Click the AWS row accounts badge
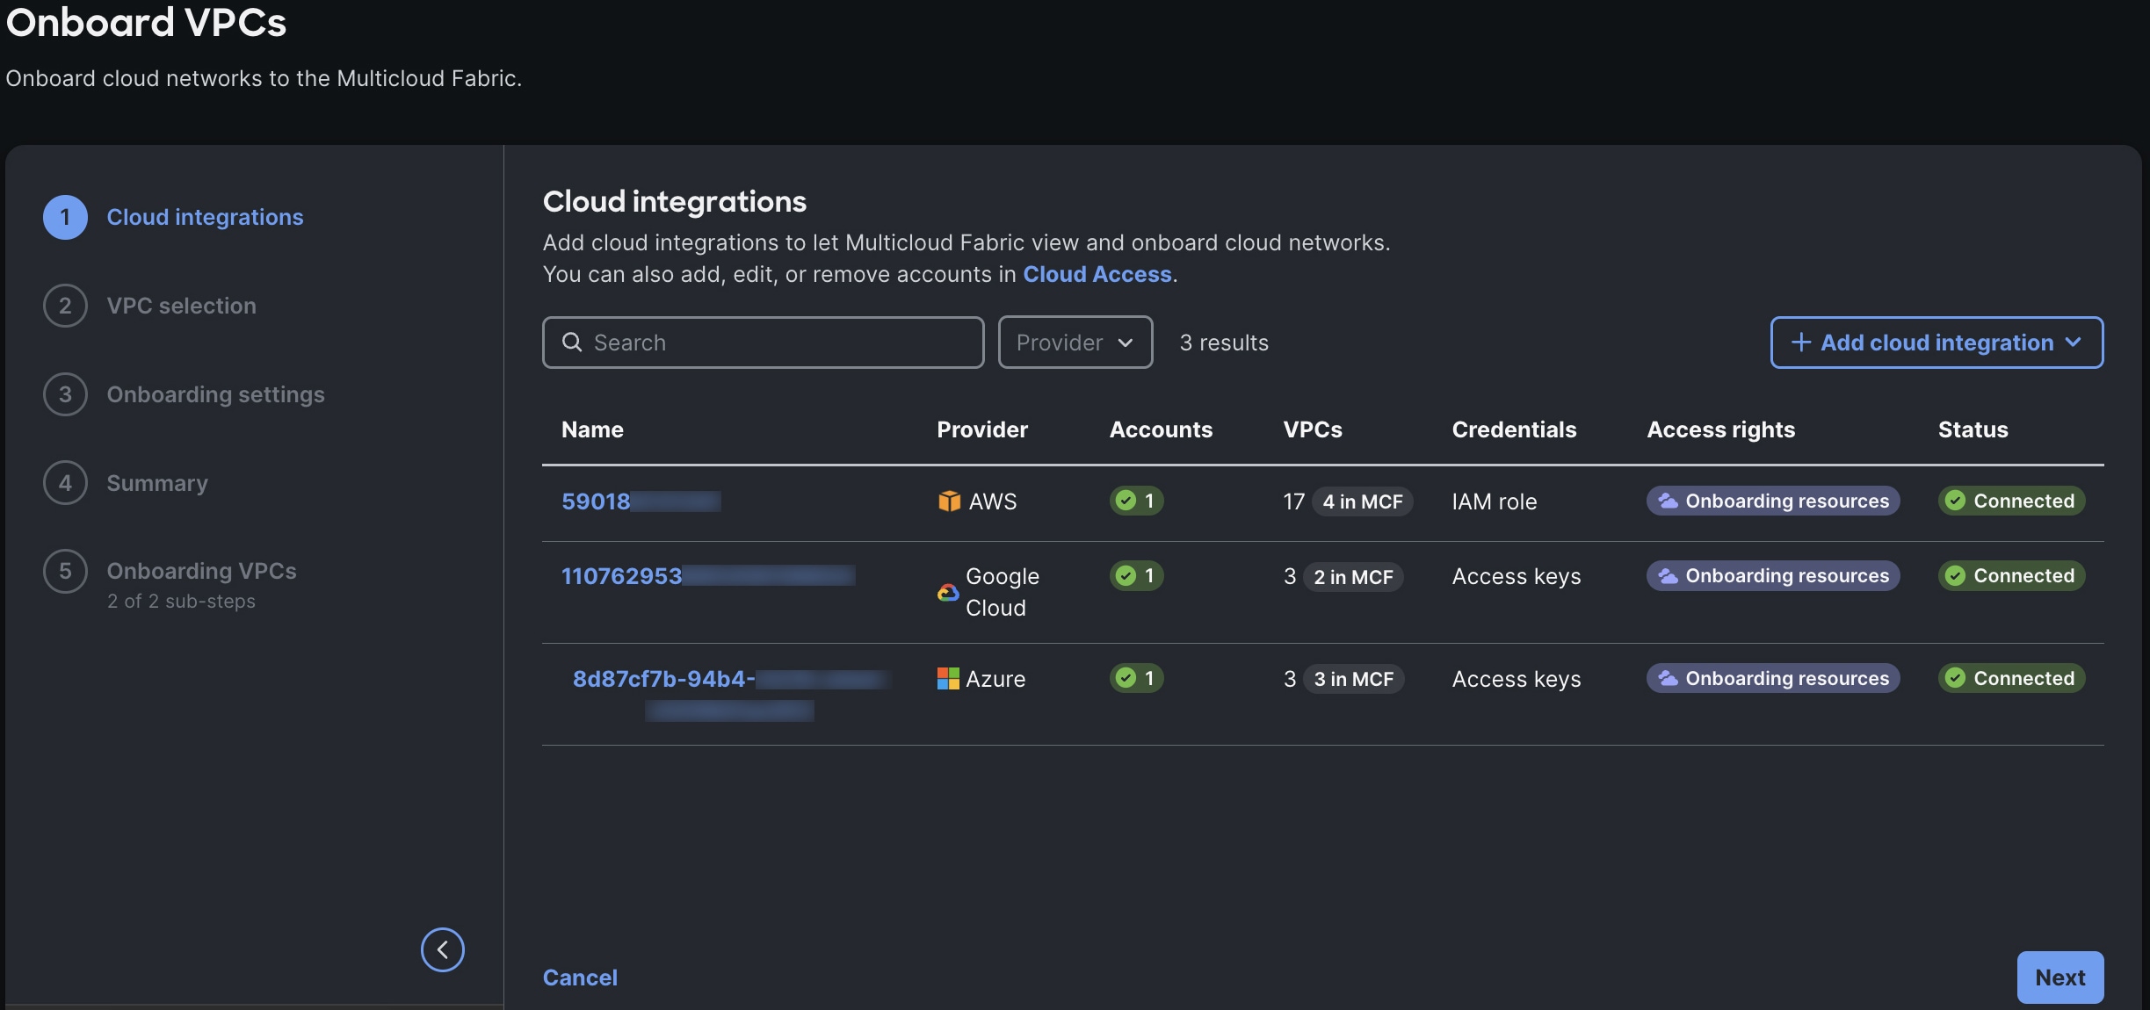2150x1010 pixels. [x=1136, y=501]
